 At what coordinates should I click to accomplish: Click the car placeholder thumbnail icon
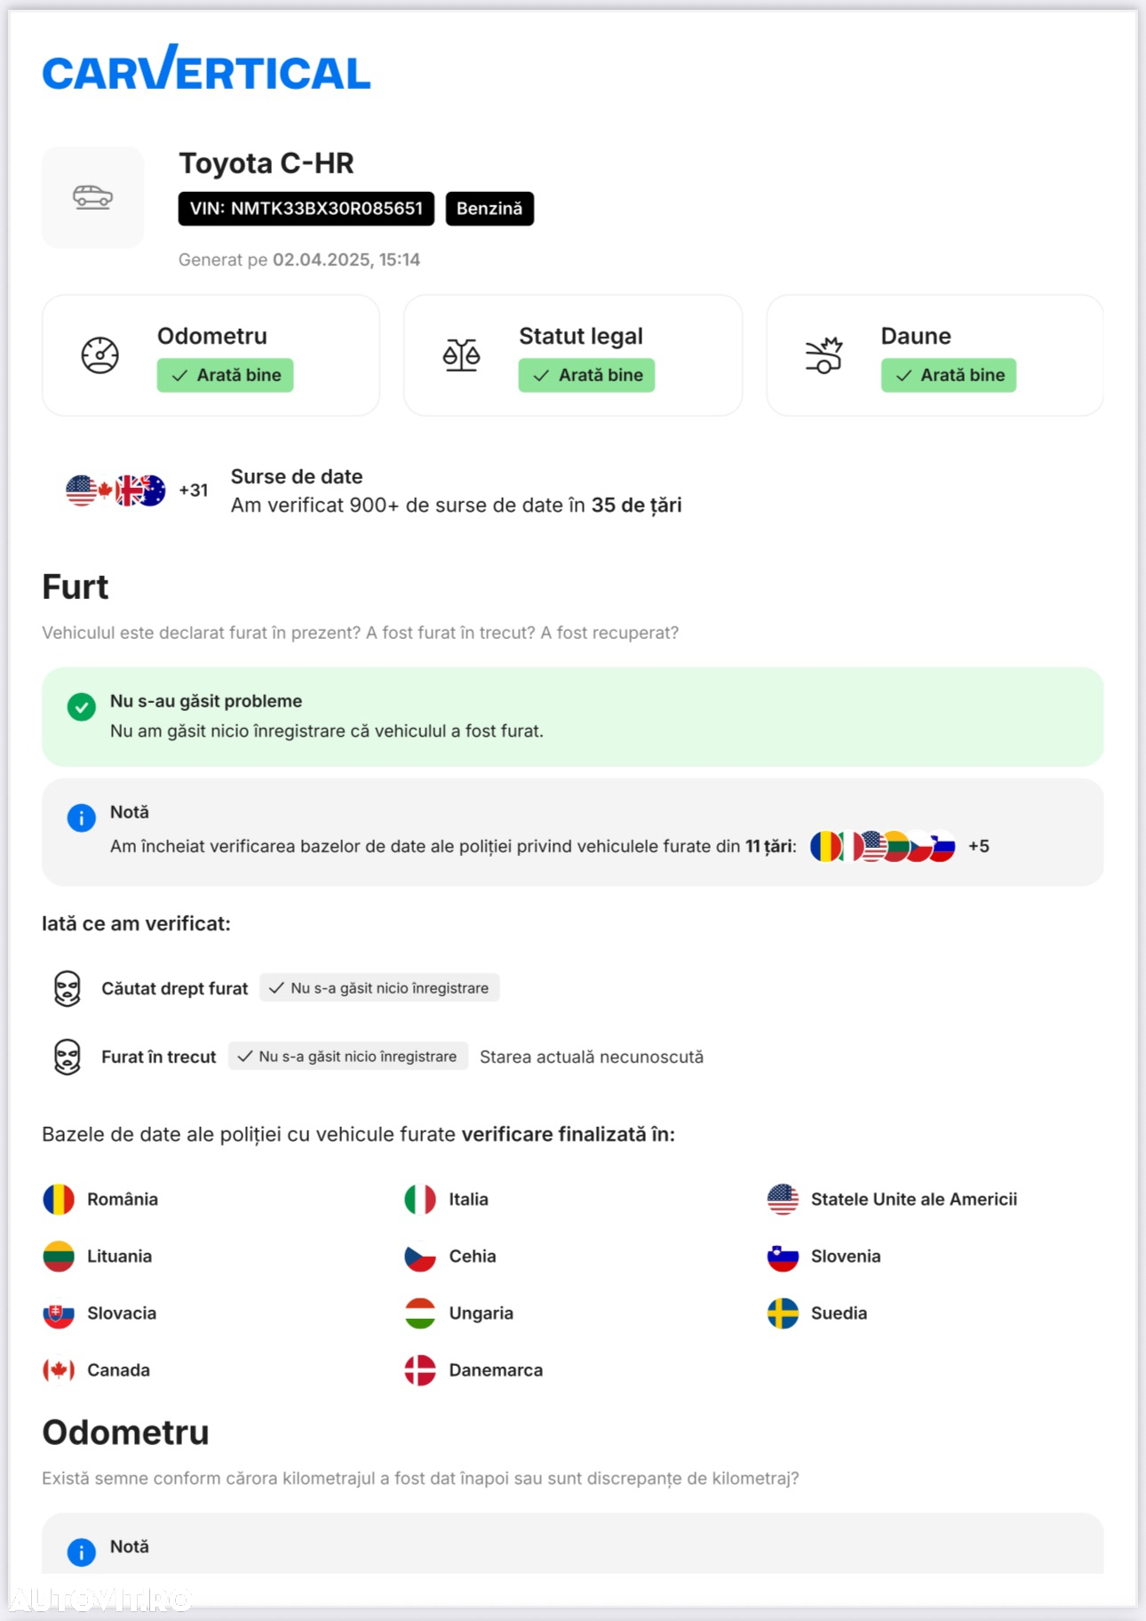(x=92, y=196)
